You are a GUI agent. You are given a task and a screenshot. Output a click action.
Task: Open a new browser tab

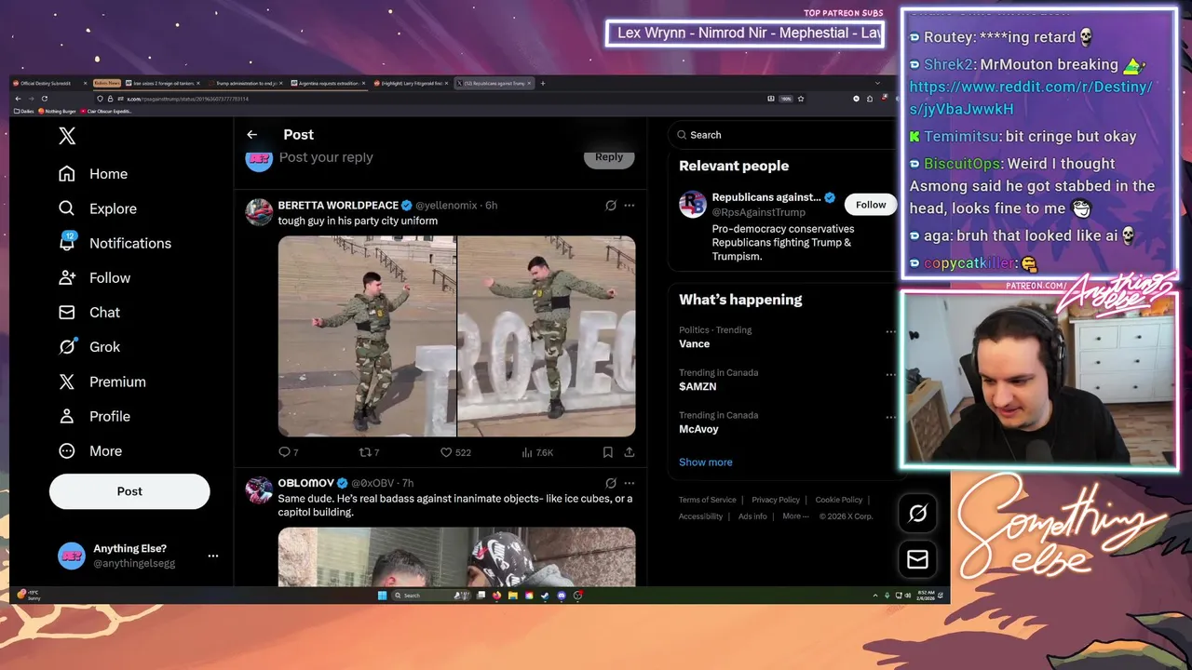coord(543,83)
